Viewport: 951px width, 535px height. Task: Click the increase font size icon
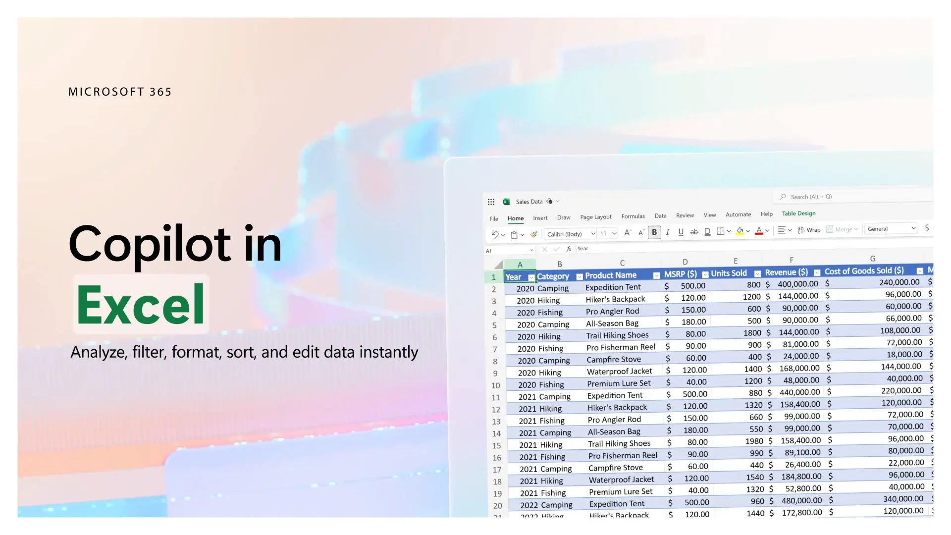[x=628, y=233]
